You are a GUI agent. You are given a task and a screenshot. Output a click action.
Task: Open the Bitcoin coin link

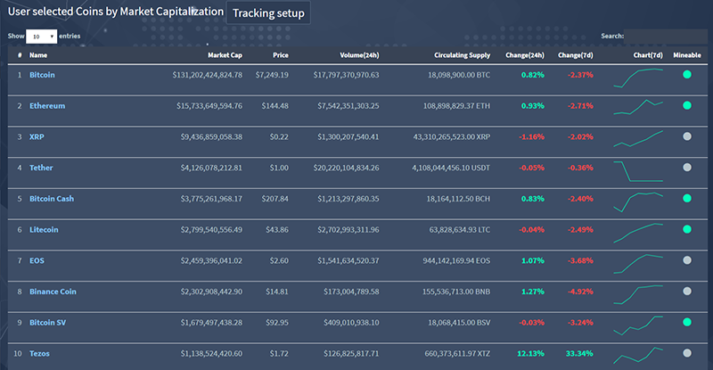[42, 75]
